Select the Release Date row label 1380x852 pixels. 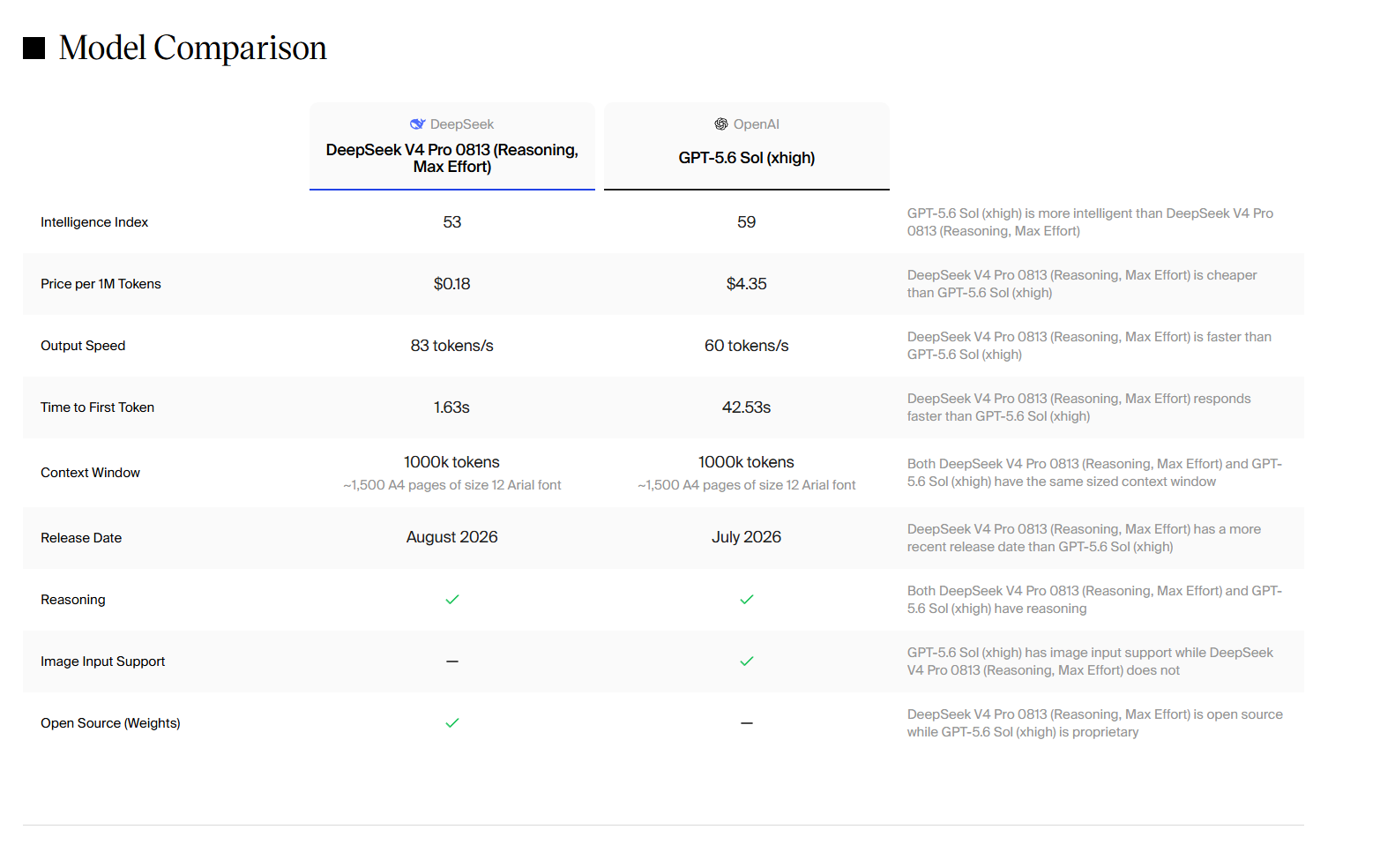[81, 538]
